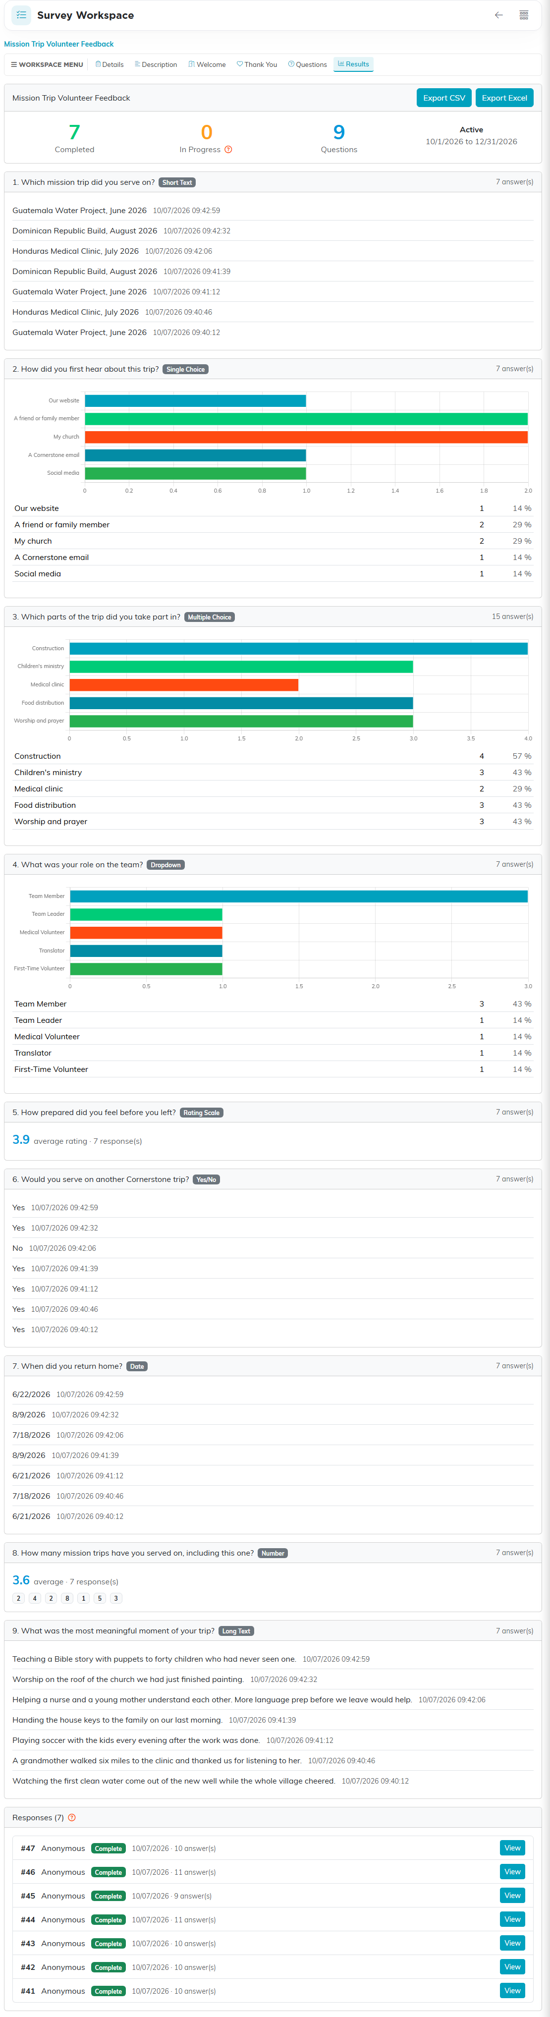
Task: Click the 'A Cornerstone email' table row
Action: [273, 558]
